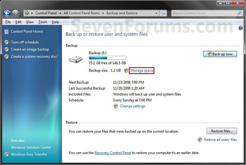Image resolution: width=246 pixels, height=165 pixels.
Task: Open help via blue question mark icon
Action: [x=240, y=28]
